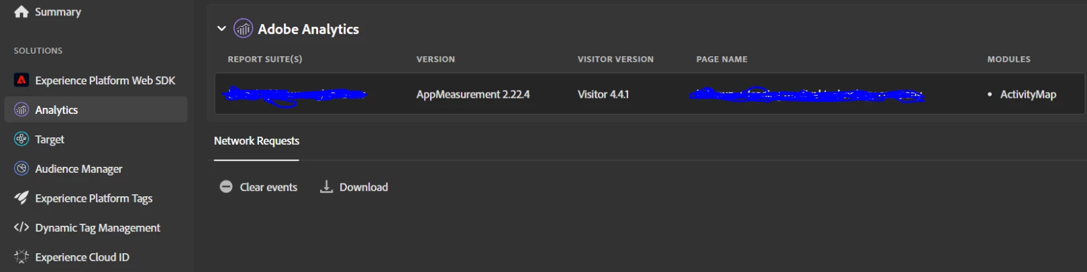Click the Adobe Analytics header logo icon
The image size is (1087, 272).
coord(243,29)
